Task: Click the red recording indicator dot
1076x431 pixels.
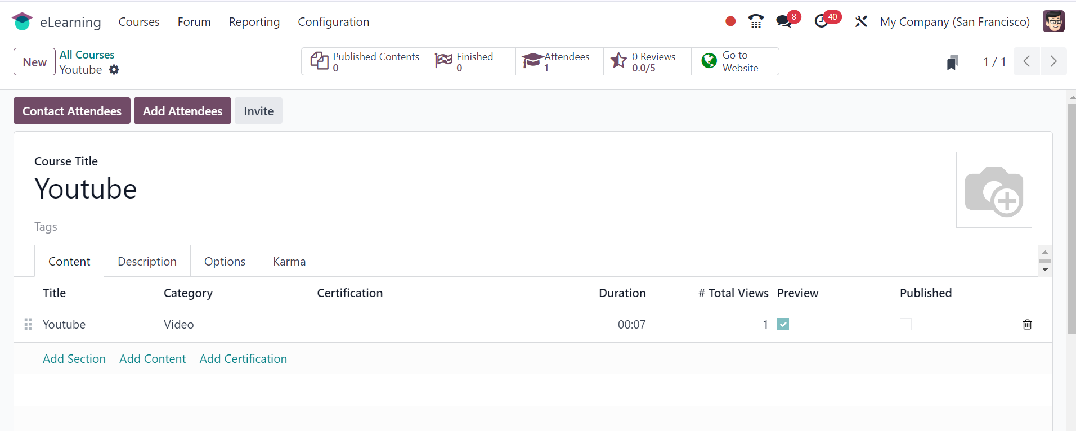Action: 730,21
